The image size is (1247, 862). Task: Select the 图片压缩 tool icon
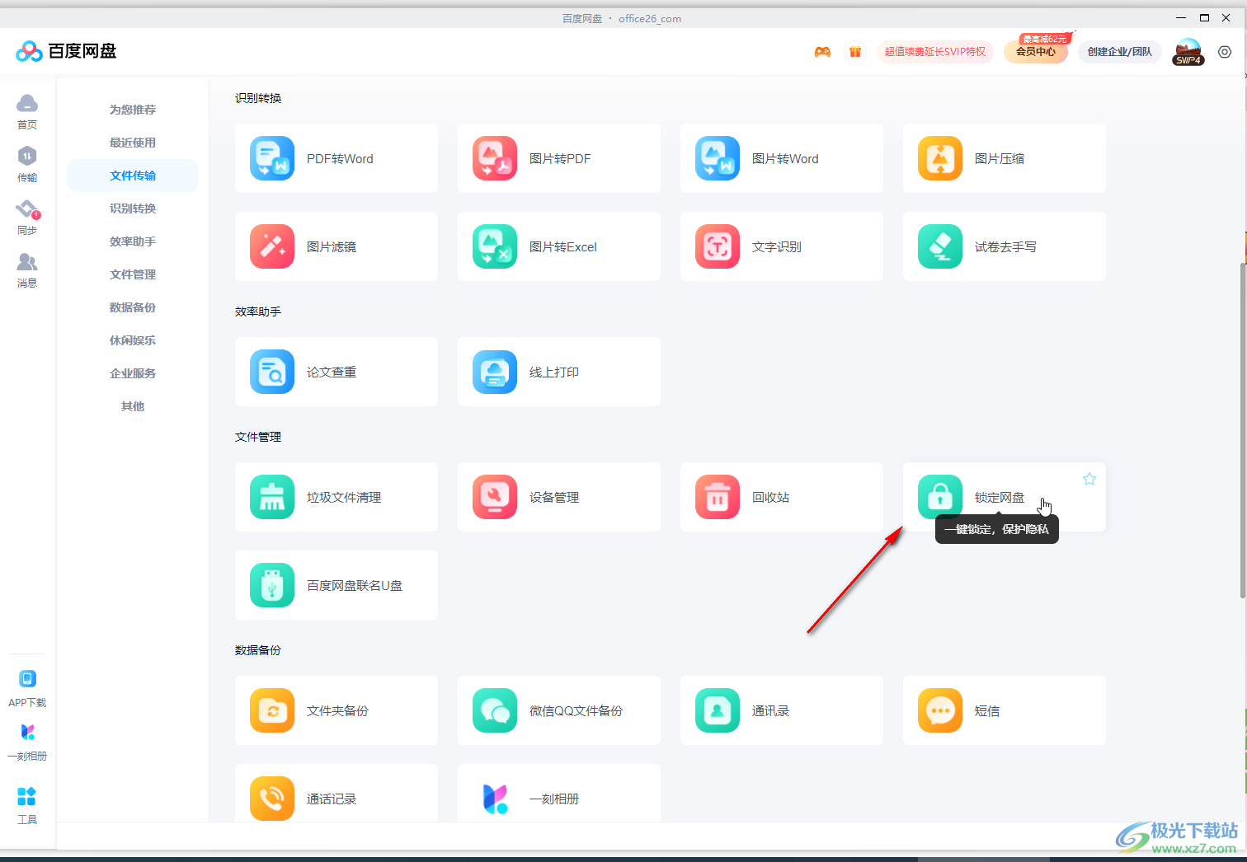click(x=940, y=158)
